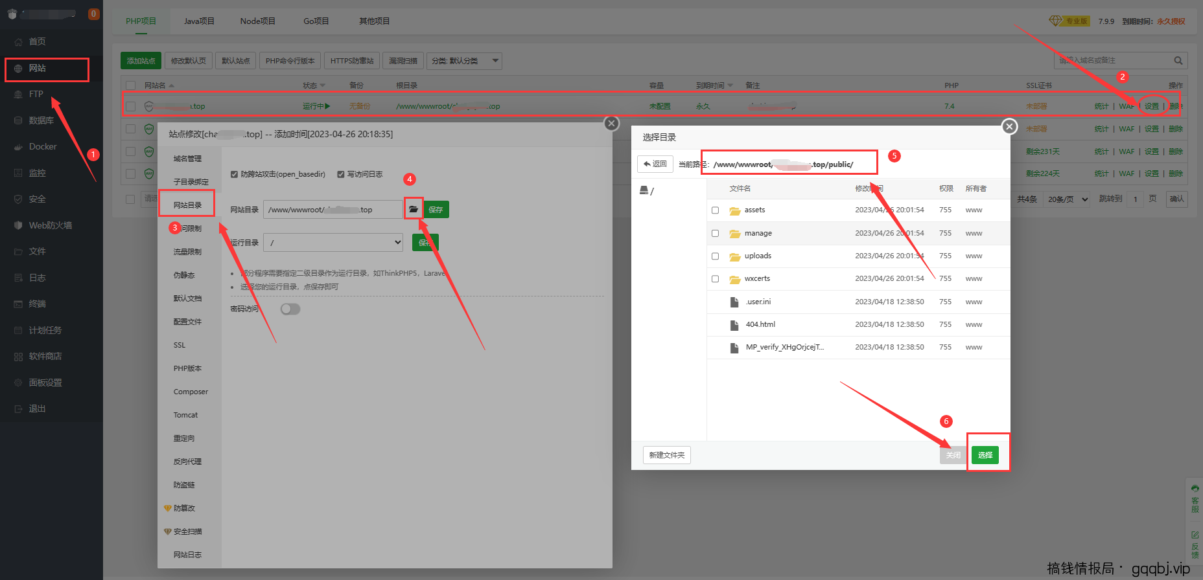Open the 数据库 database icon

coord(18,120)
